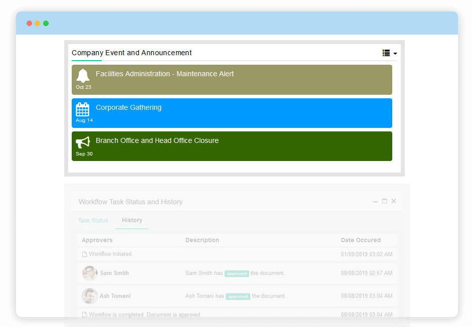Expand the dropdown arrow beside list view icon
This screenshot has width=472, height=327.
[x=395, y=54]
